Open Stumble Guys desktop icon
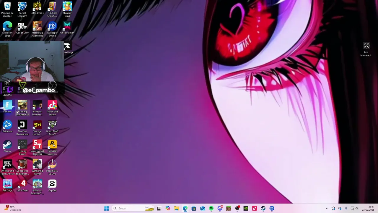The image size is (378, 213). point(67,9)
